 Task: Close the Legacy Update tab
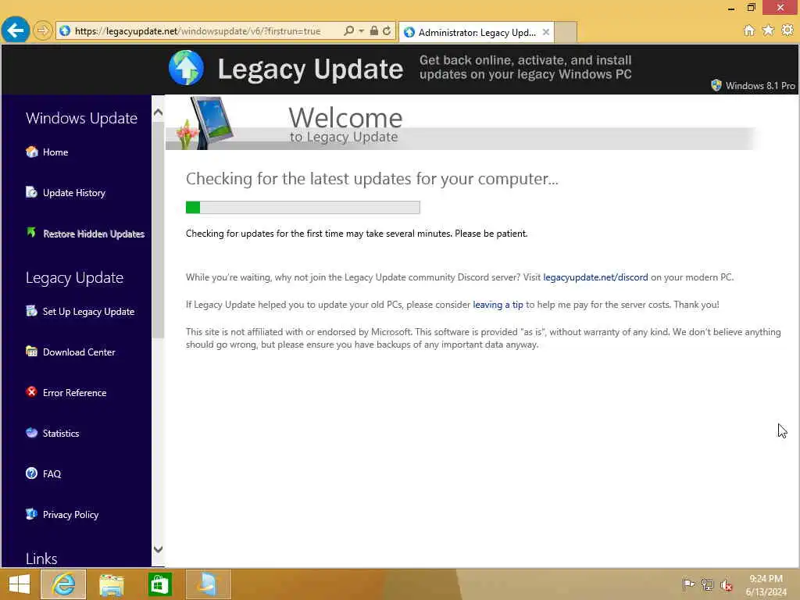pos(546,32)
